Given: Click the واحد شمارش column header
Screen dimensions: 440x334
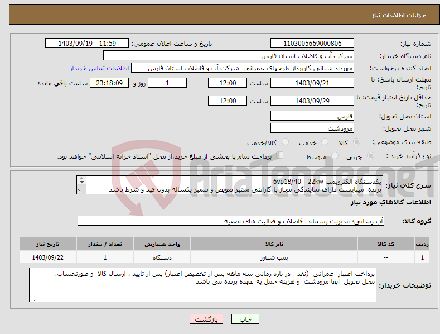Looking at the screenshot, I should coord(162,244).
